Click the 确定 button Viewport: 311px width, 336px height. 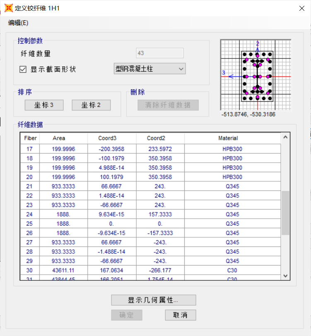coord(127,315)
